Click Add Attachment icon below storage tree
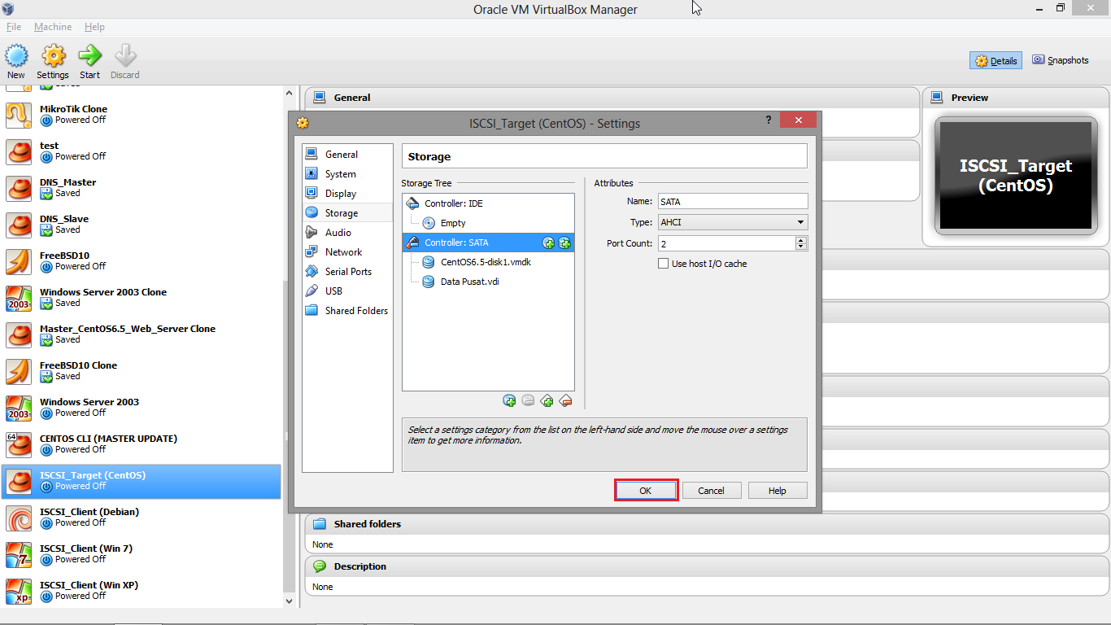The image size is (1111, 625). [509, 400]
